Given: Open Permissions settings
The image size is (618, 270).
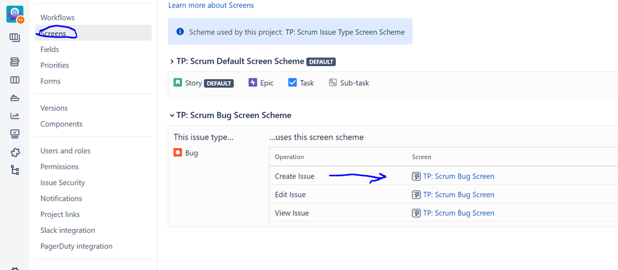Looking at the screenshot, I should click(59, 167).
